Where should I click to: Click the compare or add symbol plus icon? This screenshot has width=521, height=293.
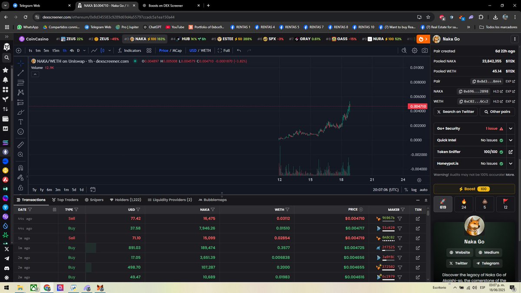point(19,50)
